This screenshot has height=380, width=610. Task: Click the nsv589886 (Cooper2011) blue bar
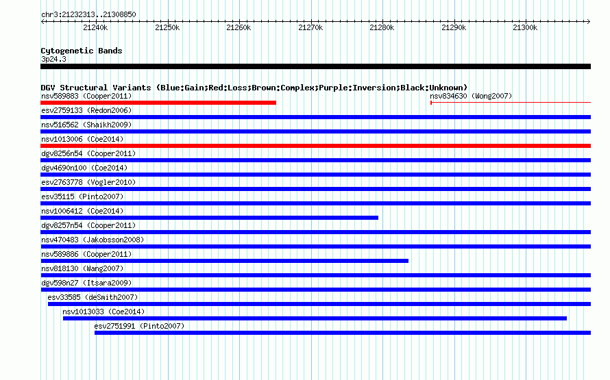point(225,261)
